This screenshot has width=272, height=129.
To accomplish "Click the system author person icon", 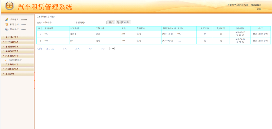I will pyautogui.click(x=7, y=20).
